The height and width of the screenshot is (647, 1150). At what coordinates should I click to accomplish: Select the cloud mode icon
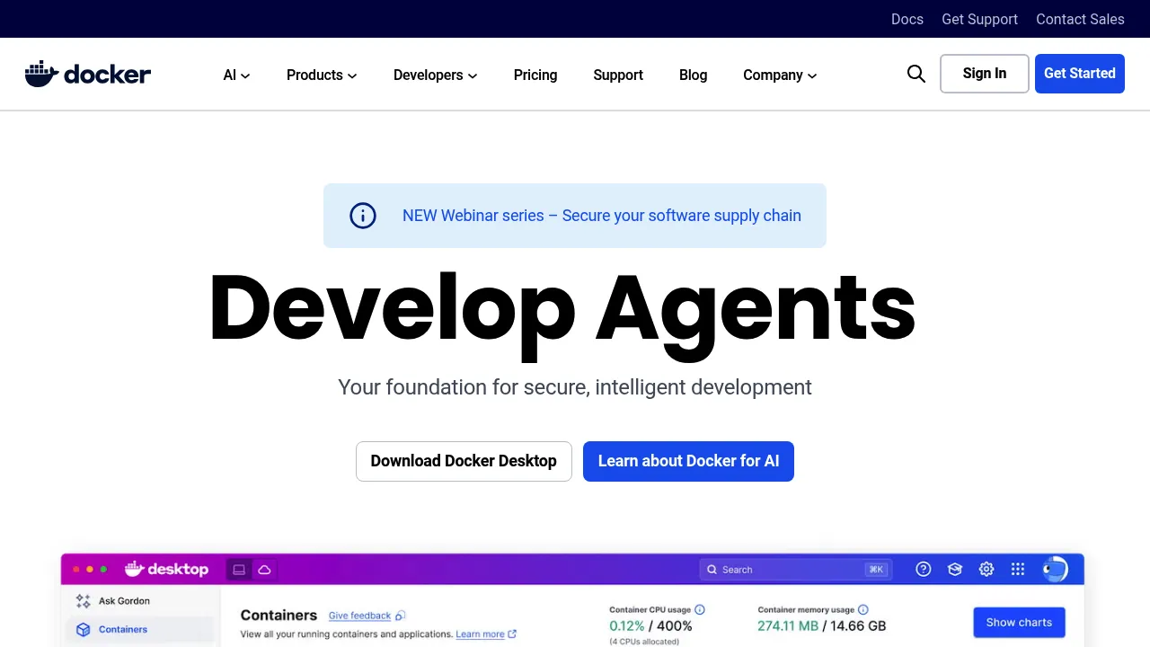pos(264,570)
